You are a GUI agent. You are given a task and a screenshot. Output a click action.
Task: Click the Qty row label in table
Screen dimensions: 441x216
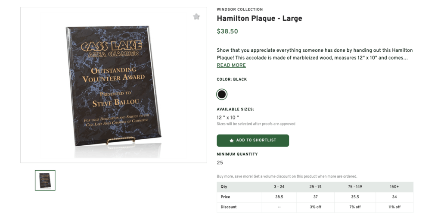point(224,187)
